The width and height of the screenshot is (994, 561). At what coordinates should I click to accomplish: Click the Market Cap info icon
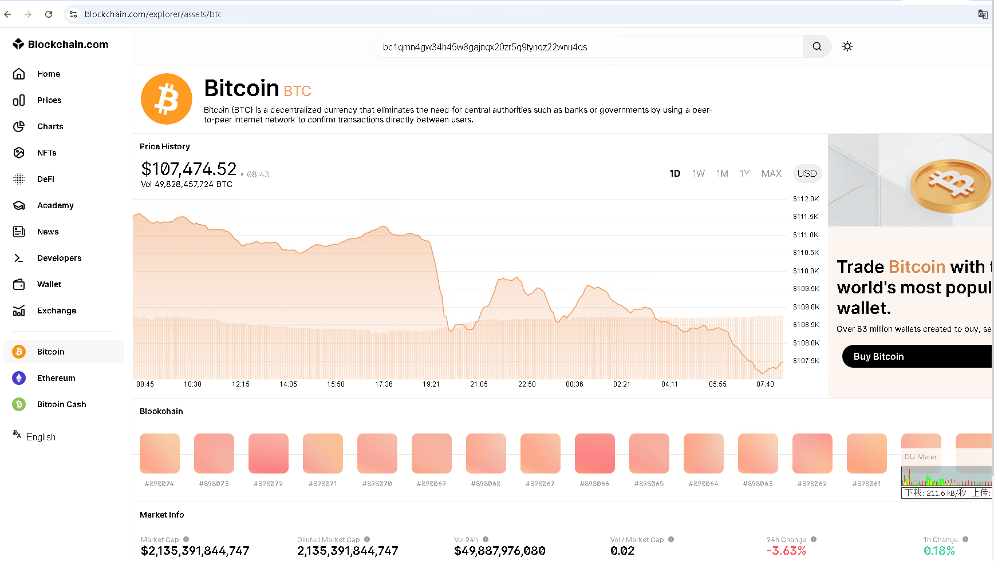click(186, 539)
